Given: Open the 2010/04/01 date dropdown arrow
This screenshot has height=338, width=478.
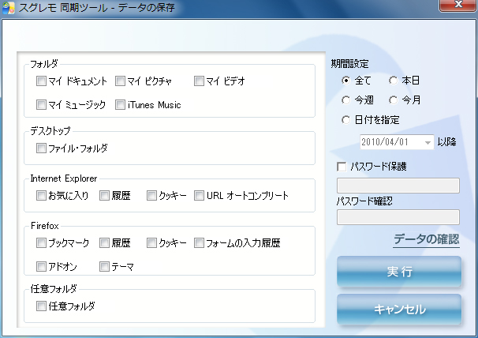Looking at the screenshot, I should pos(428,142).
